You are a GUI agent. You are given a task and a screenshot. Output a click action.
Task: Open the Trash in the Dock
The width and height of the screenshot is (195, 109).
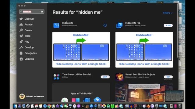coord(179,106)
